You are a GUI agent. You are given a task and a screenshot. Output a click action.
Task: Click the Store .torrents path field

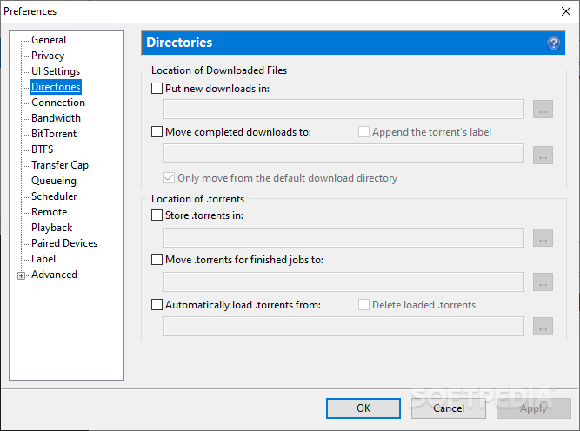pos(343,238)
